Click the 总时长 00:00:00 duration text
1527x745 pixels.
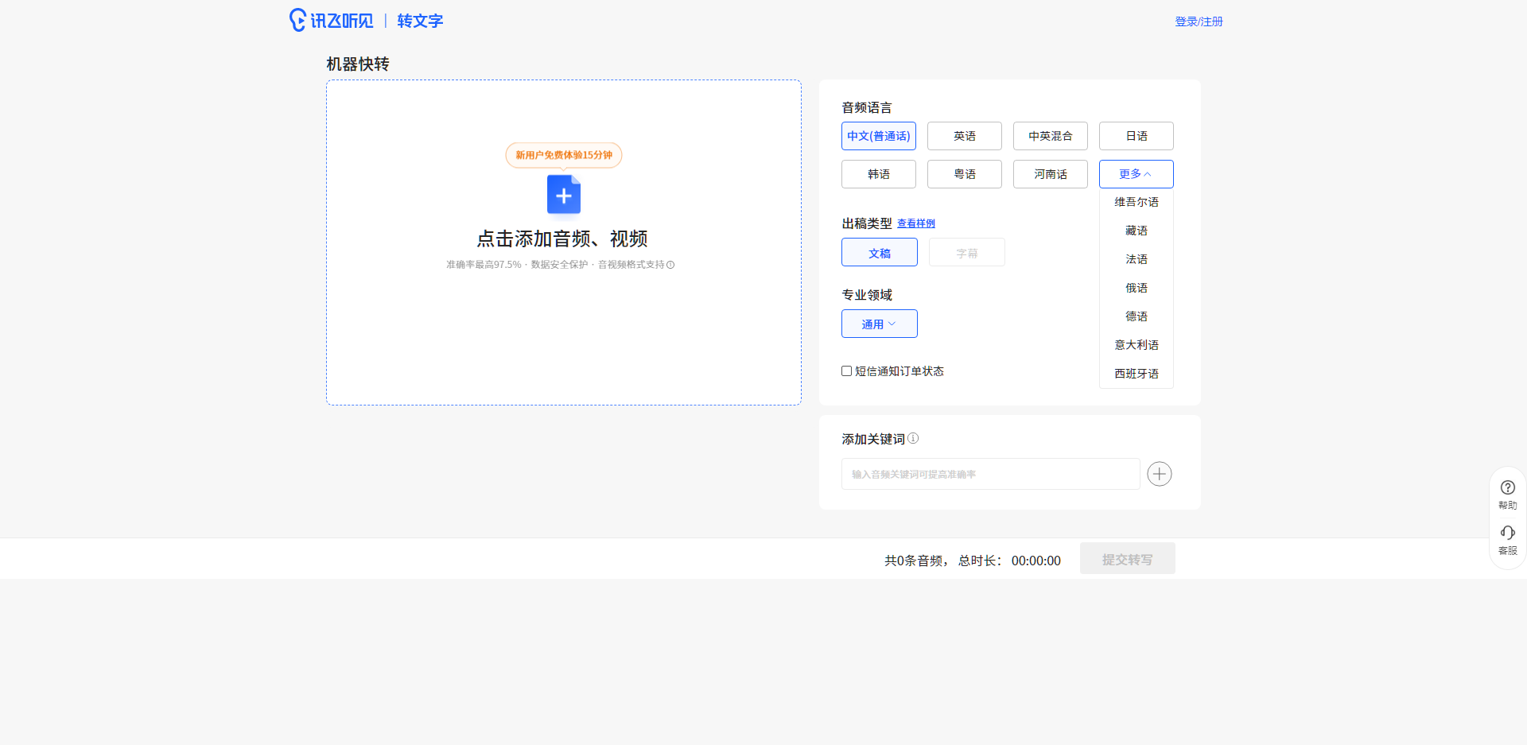(1009, 561)
